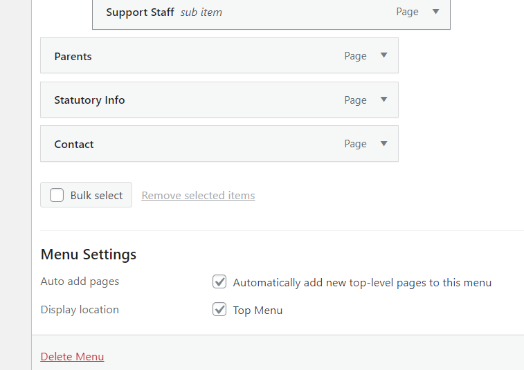Screen dimensions: 524x370
Task: Select the Statutory Info menu item title
Action: 89,100
